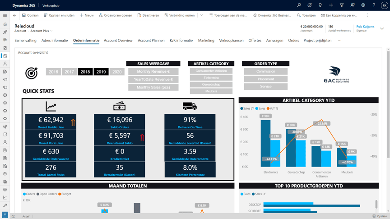Open the wrench icon in sidebar
The width and height of the screenshot is (390, 219).
5,205
